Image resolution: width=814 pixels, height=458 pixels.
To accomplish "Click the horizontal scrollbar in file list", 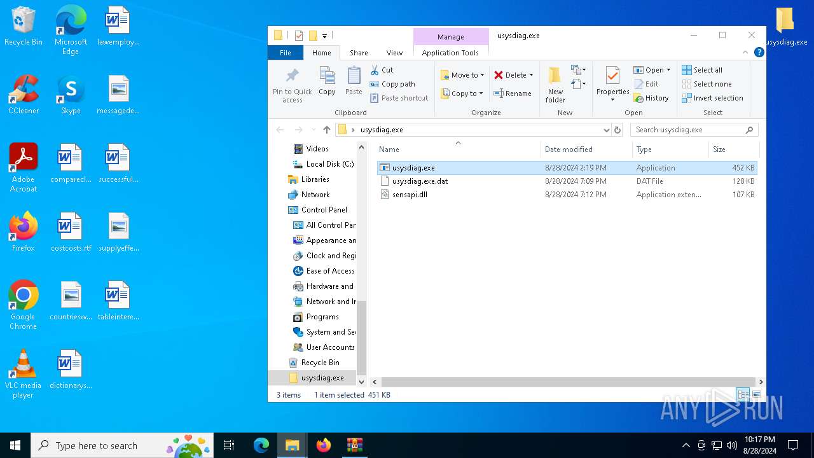I will pos(568,382).
